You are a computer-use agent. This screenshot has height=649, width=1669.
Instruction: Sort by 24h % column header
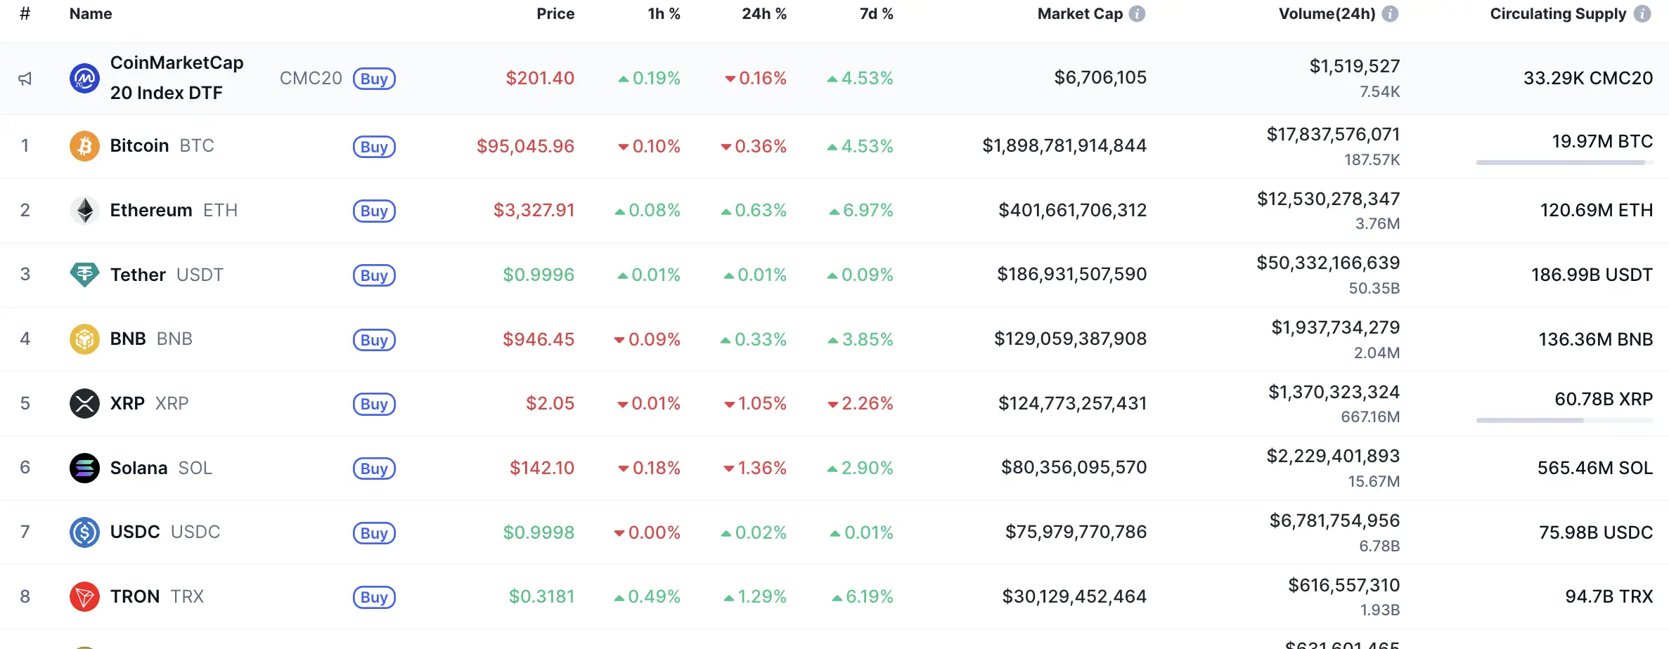[x=763, y=14]
